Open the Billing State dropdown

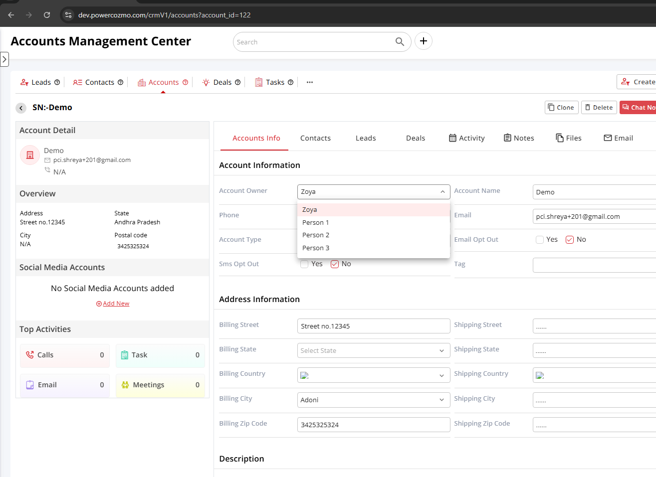point(373,350)
